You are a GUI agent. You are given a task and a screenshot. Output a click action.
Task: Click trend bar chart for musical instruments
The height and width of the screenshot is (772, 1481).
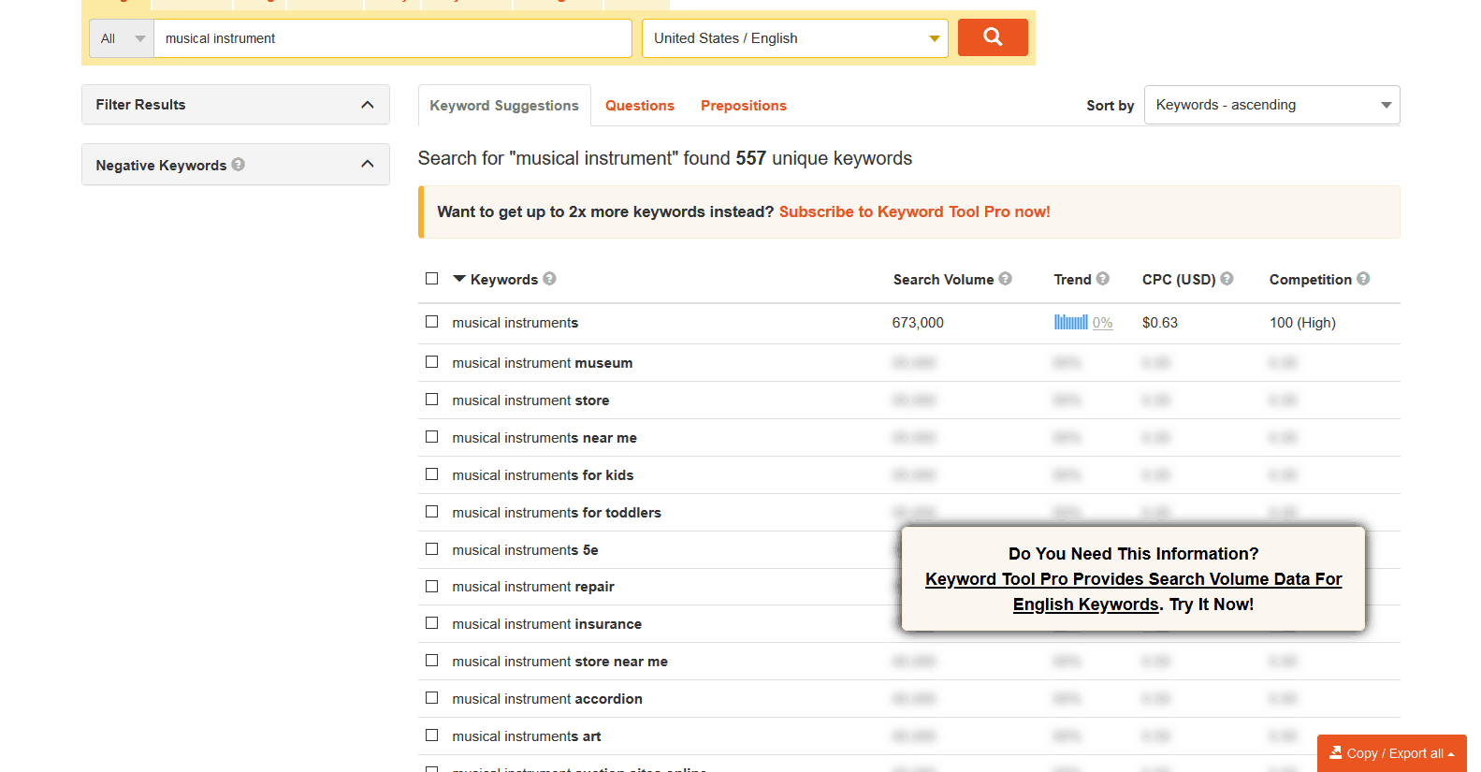point(1070,323)
